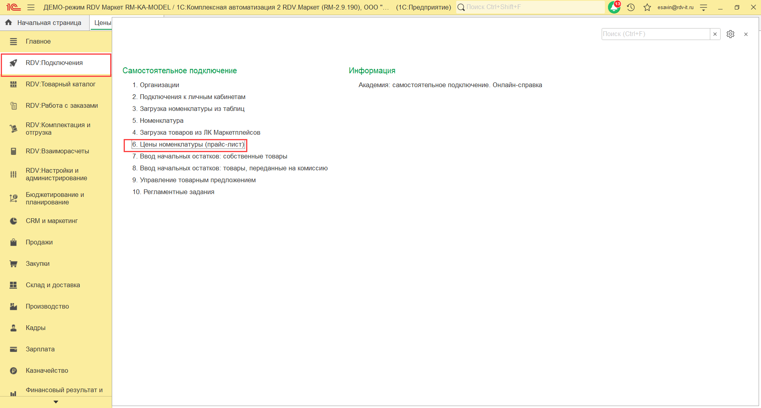This screenshot has height=408, width=761.
Task: Open favorites star in title bar
Action: 647,7
